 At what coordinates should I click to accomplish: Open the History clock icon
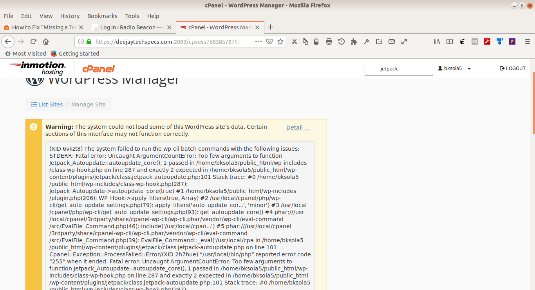click(x=342, y=41)
